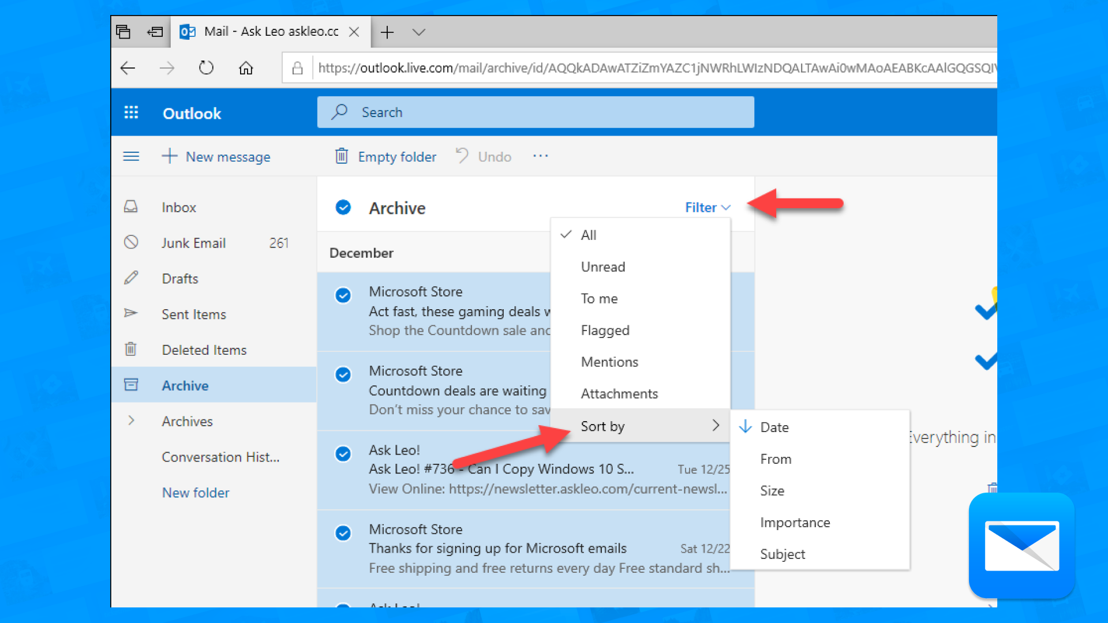Select Subject in the Sort by menu
The height and width of the screenshot is (623, 1108).
point(783,554)
